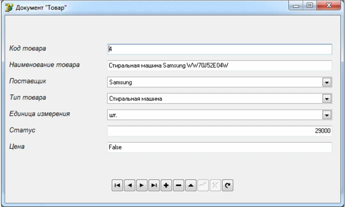This screenshot has height=207, width=345.
Task: Go to next record
Action: click(x=142, y=186)
